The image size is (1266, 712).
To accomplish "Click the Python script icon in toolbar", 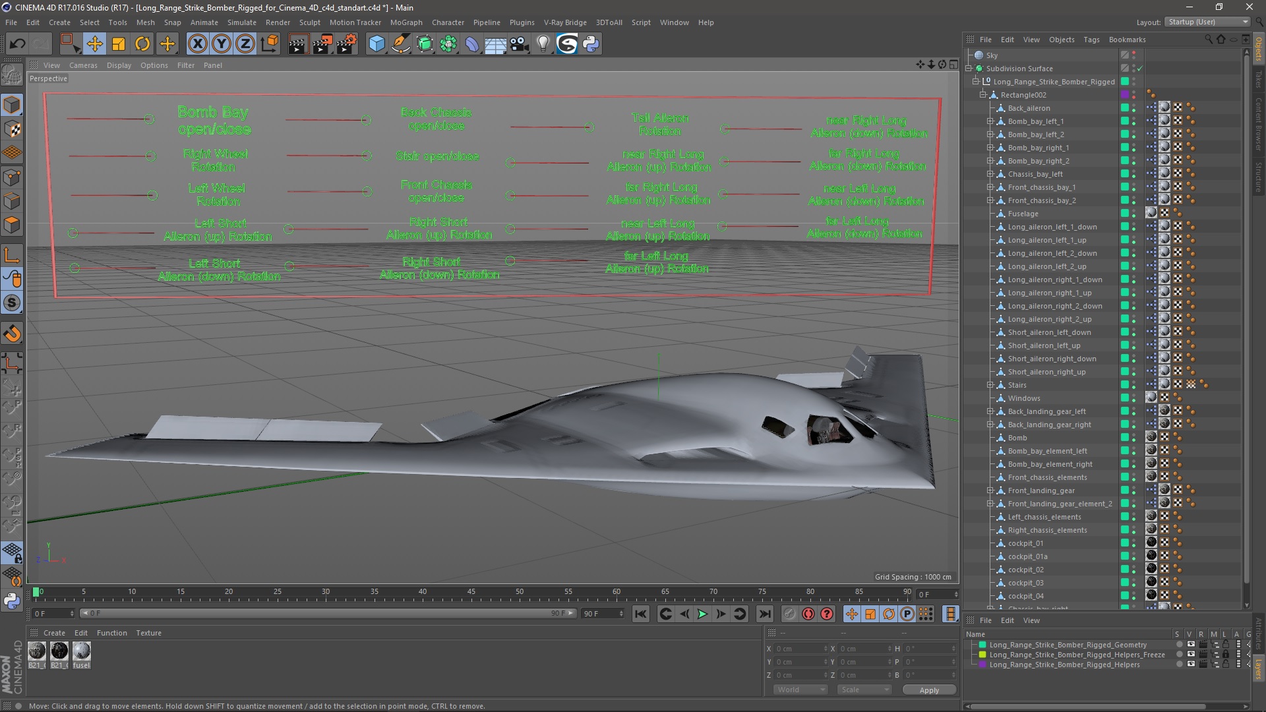I will [x=591, y=44].
